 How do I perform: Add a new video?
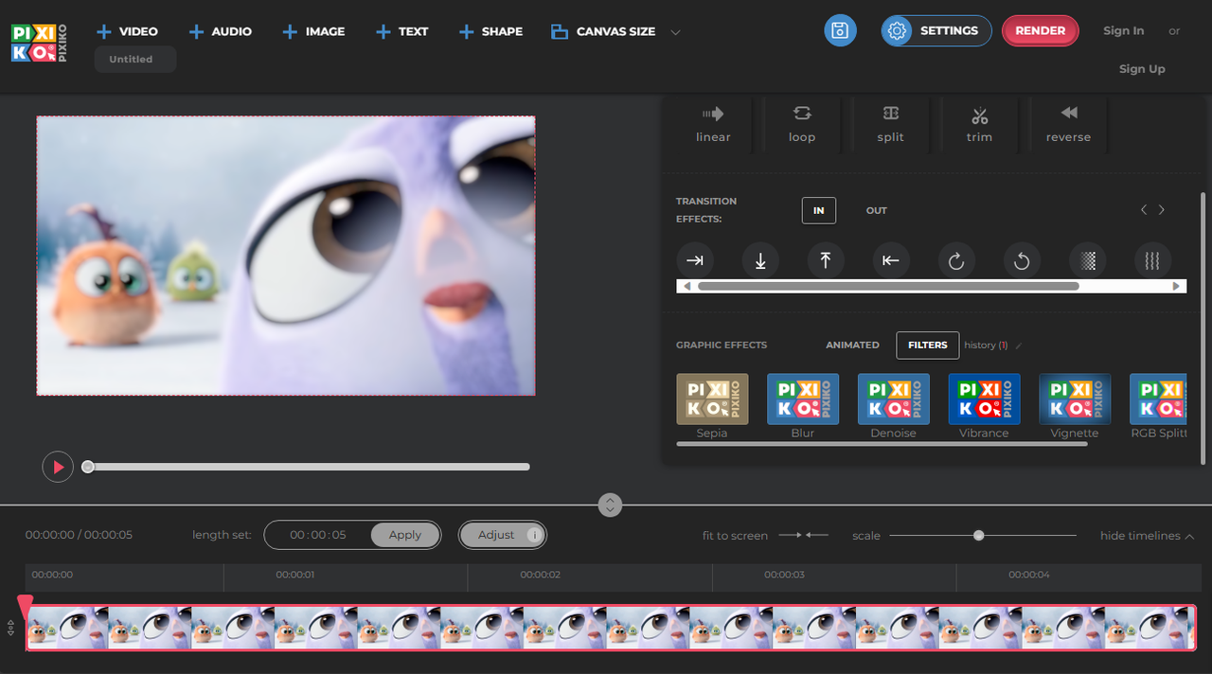(127, 31)
